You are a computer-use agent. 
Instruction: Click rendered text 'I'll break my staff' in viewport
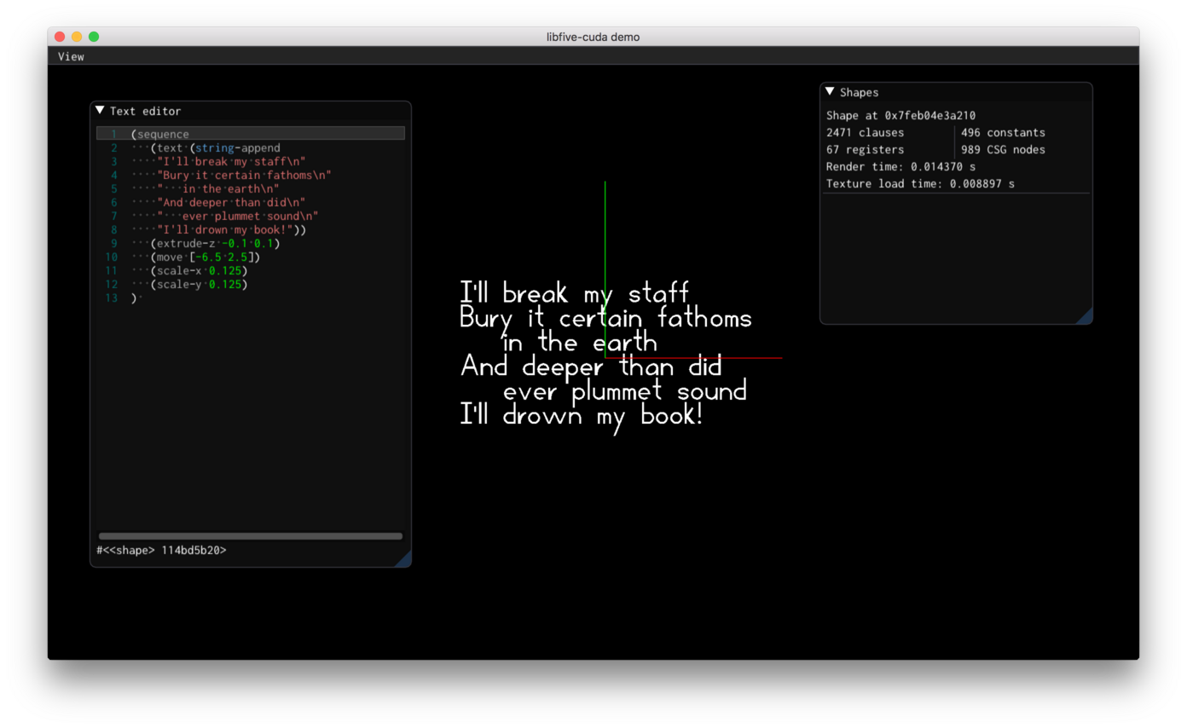(574, 293)
